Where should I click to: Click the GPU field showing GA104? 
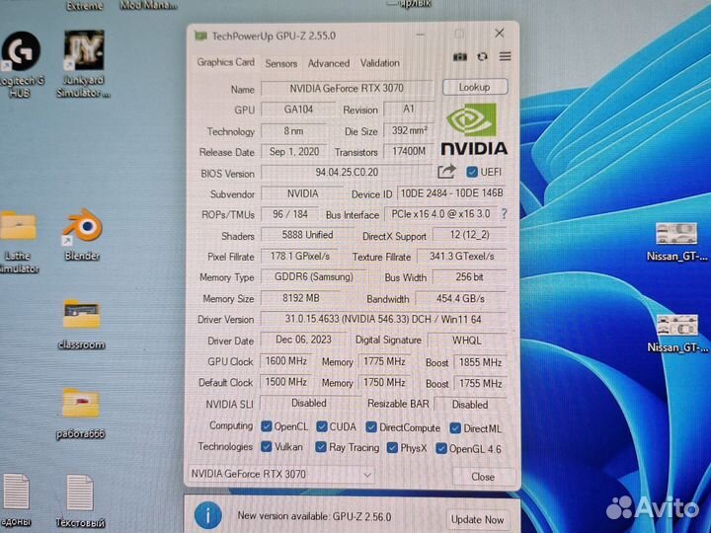tap(298, 110)
